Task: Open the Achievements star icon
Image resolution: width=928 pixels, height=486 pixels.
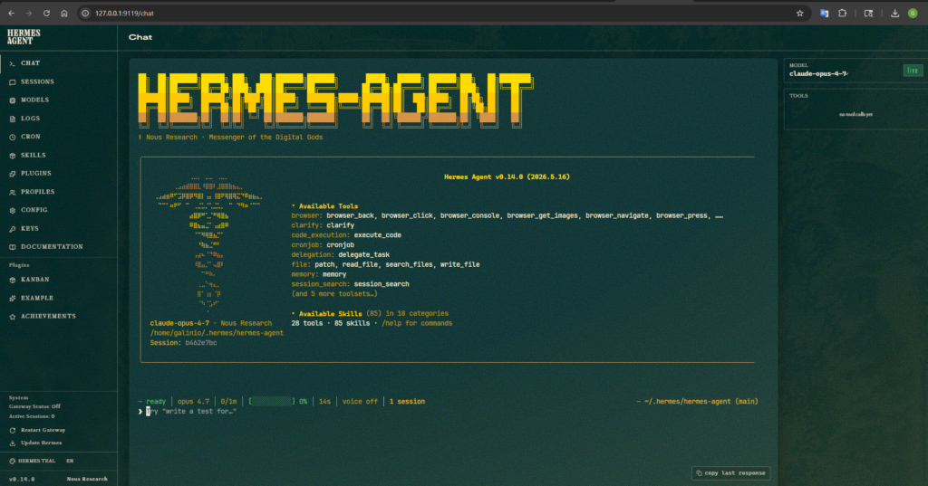Action: [13, 317]
